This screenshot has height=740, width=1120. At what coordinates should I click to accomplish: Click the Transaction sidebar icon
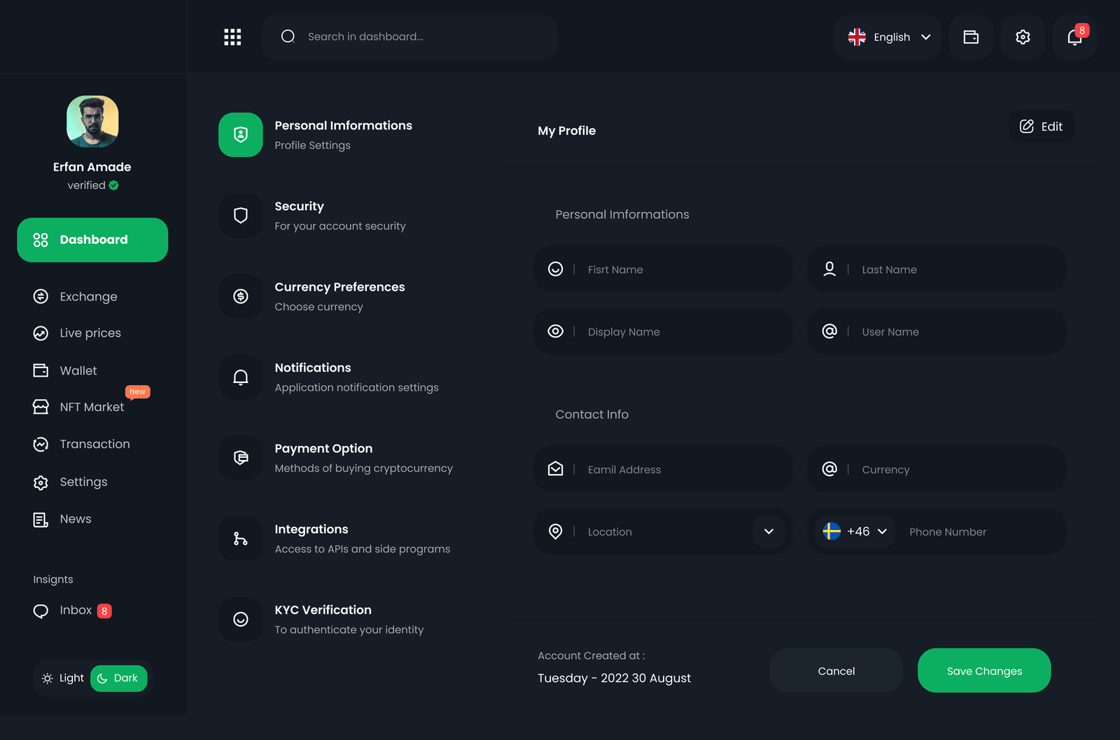click(41, 444)
